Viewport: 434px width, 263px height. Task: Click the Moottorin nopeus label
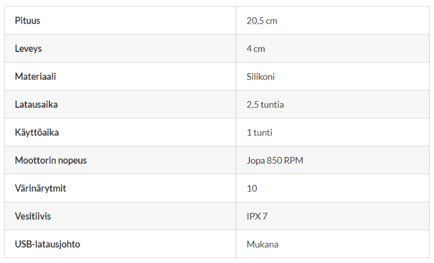click(51, 161)
